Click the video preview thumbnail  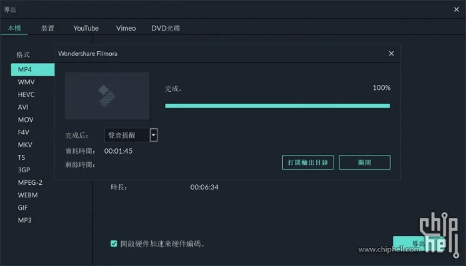[107, 96]
